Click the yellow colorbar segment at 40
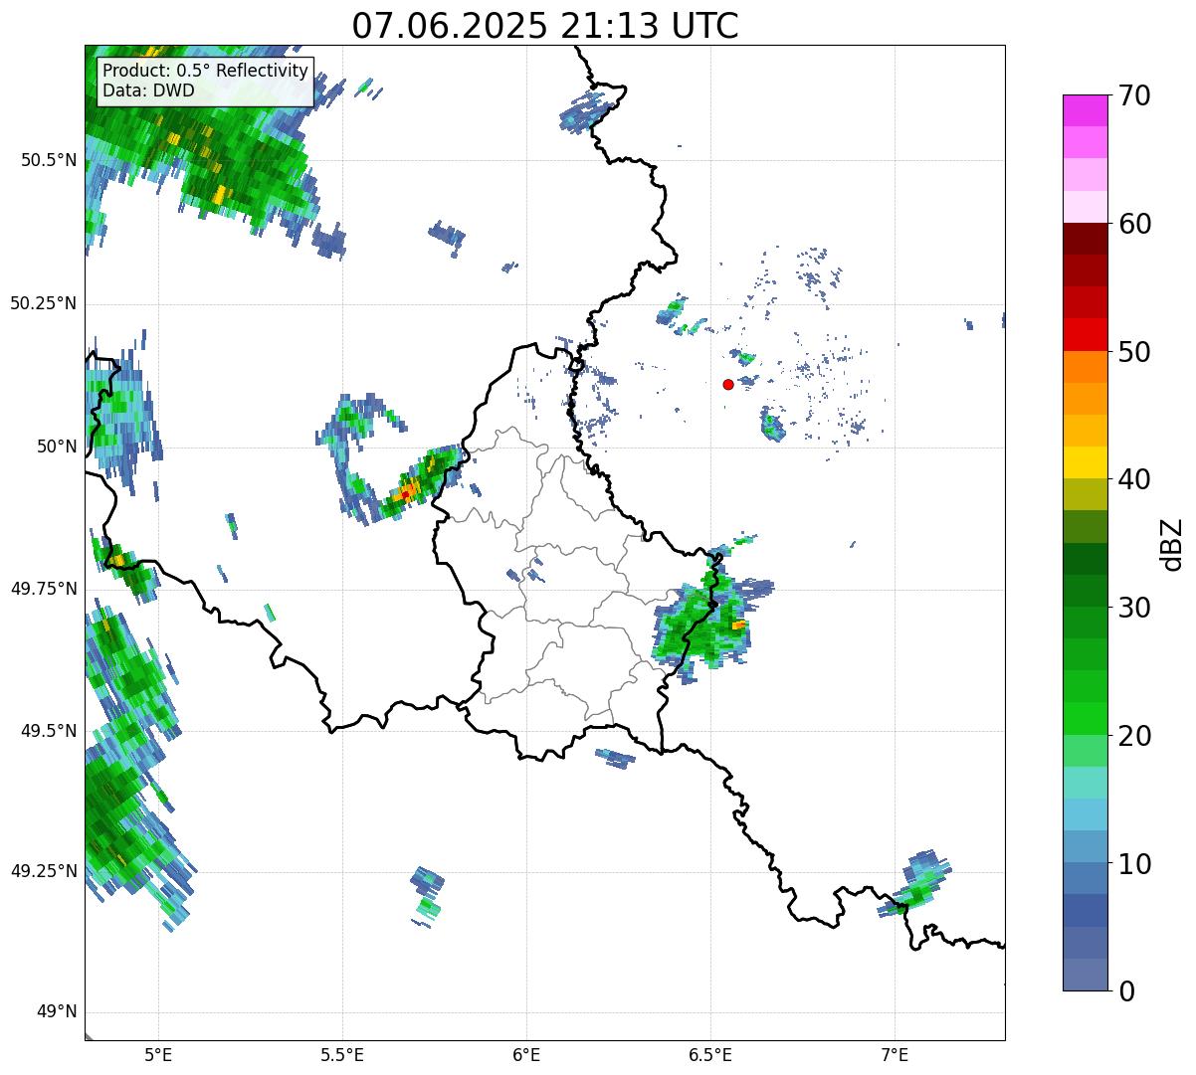This screenshot has height=1075, width=1196. pyautogui.click(x=1085, y=462)
